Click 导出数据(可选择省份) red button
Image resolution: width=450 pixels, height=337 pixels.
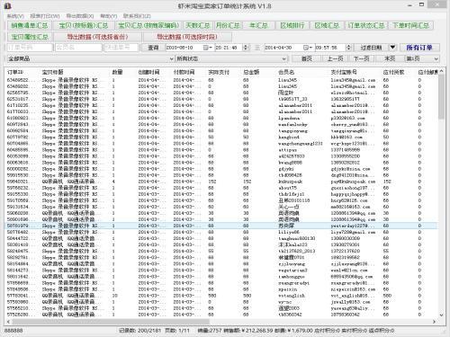pos(97,37)
